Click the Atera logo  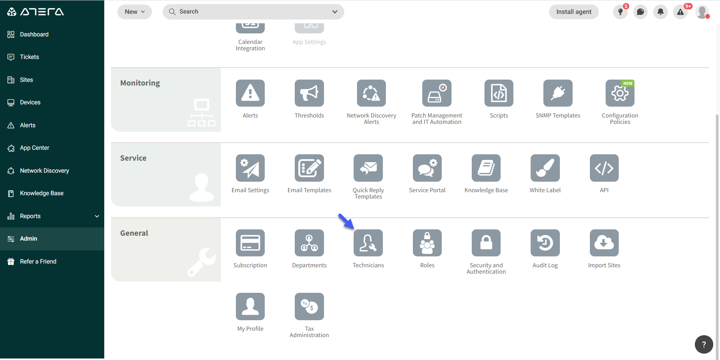tap(36, 12)
